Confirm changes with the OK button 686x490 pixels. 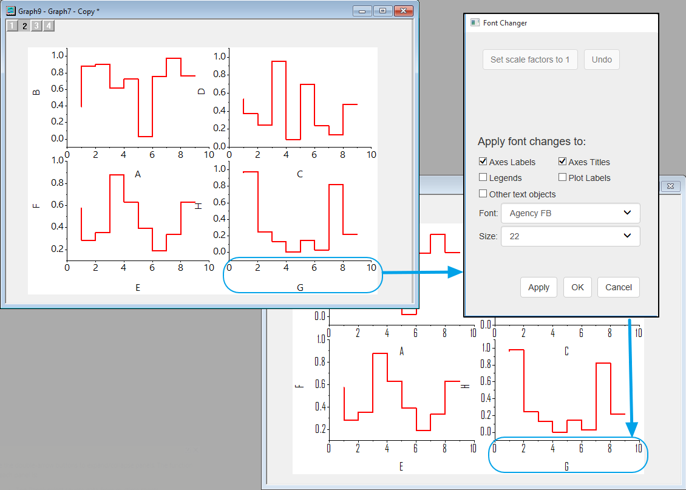[x=577, y=287]
